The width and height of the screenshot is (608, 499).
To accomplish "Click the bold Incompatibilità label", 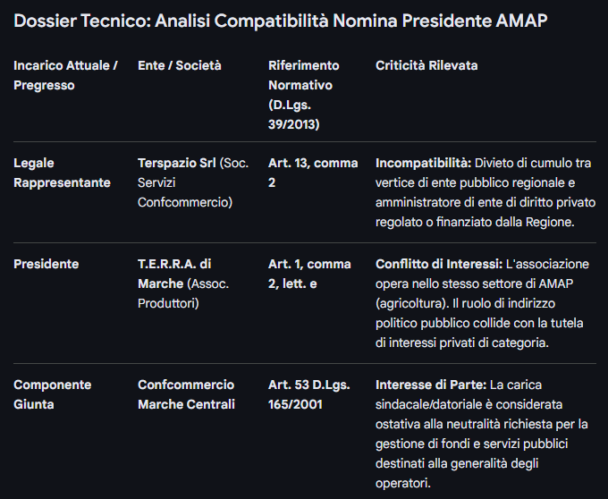I will click(x=423, y=163).
